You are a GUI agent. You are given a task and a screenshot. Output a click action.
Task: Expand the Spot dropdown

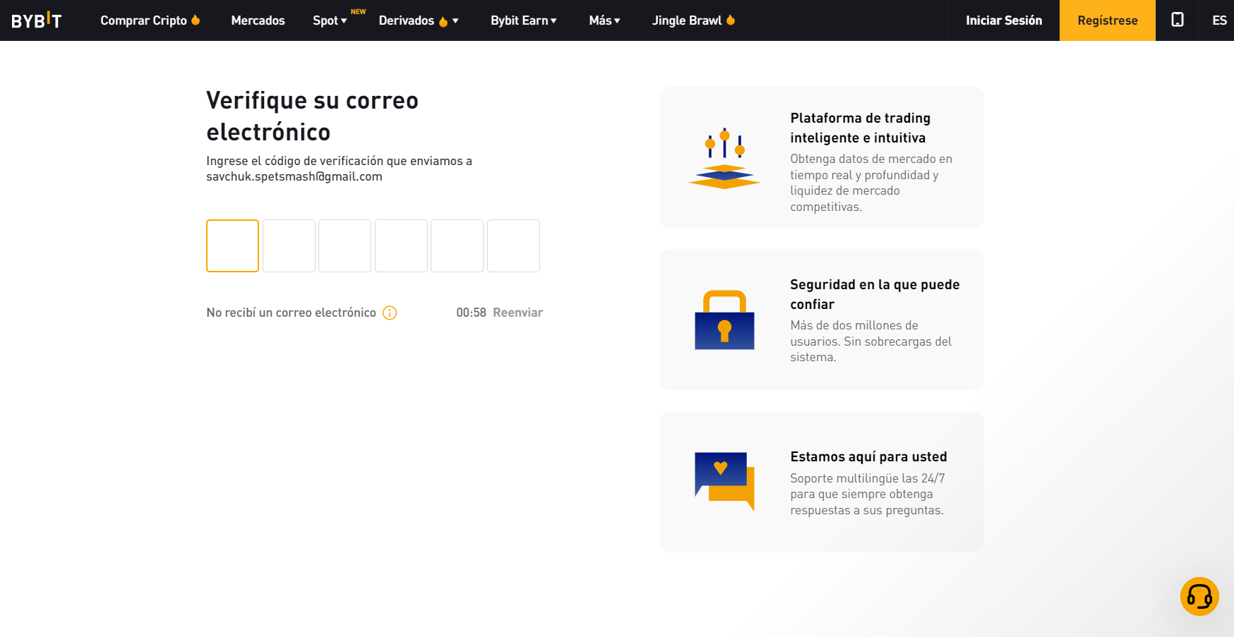pos(330,20)
